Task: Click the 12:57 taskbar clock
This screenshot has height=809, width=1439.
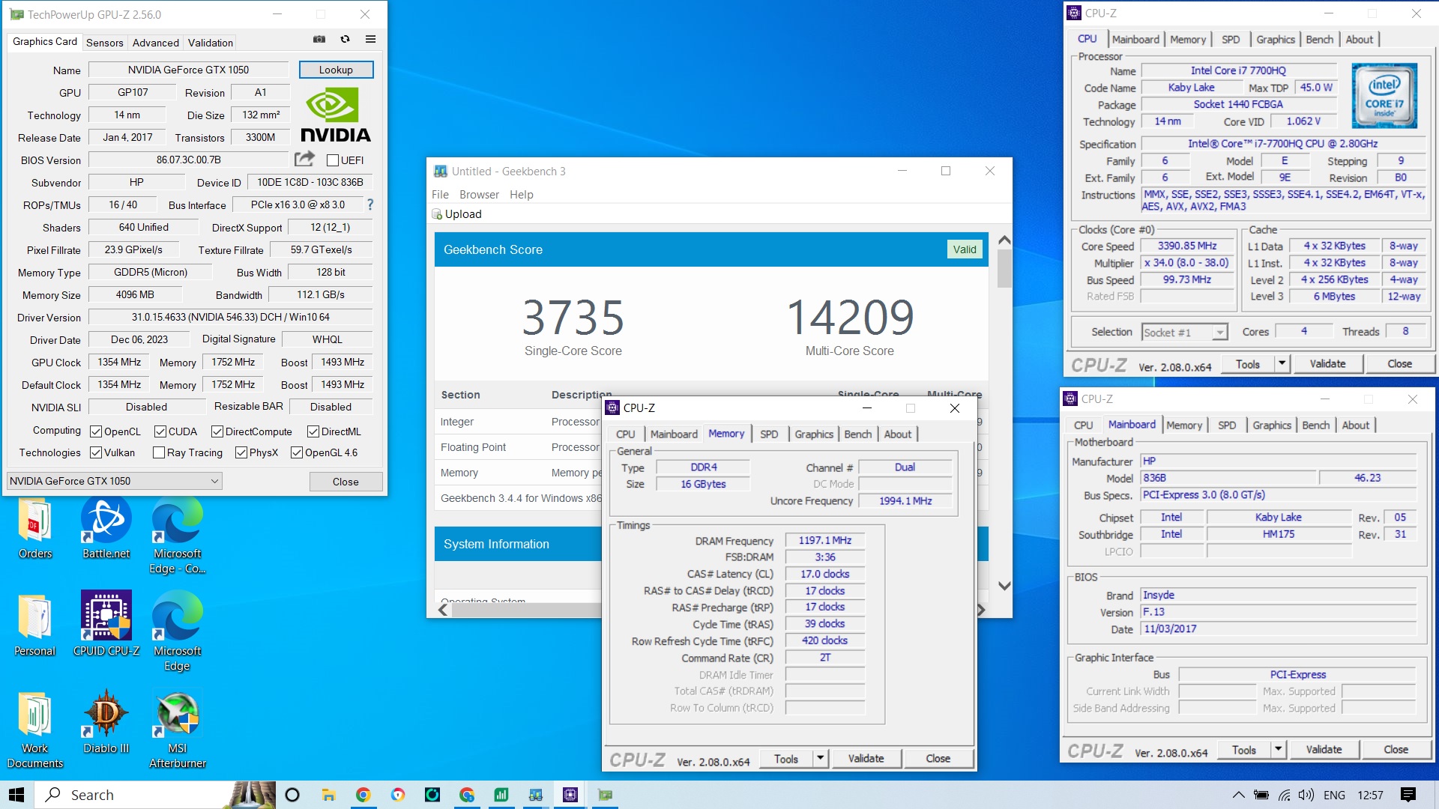Action: coord(1370,795)
